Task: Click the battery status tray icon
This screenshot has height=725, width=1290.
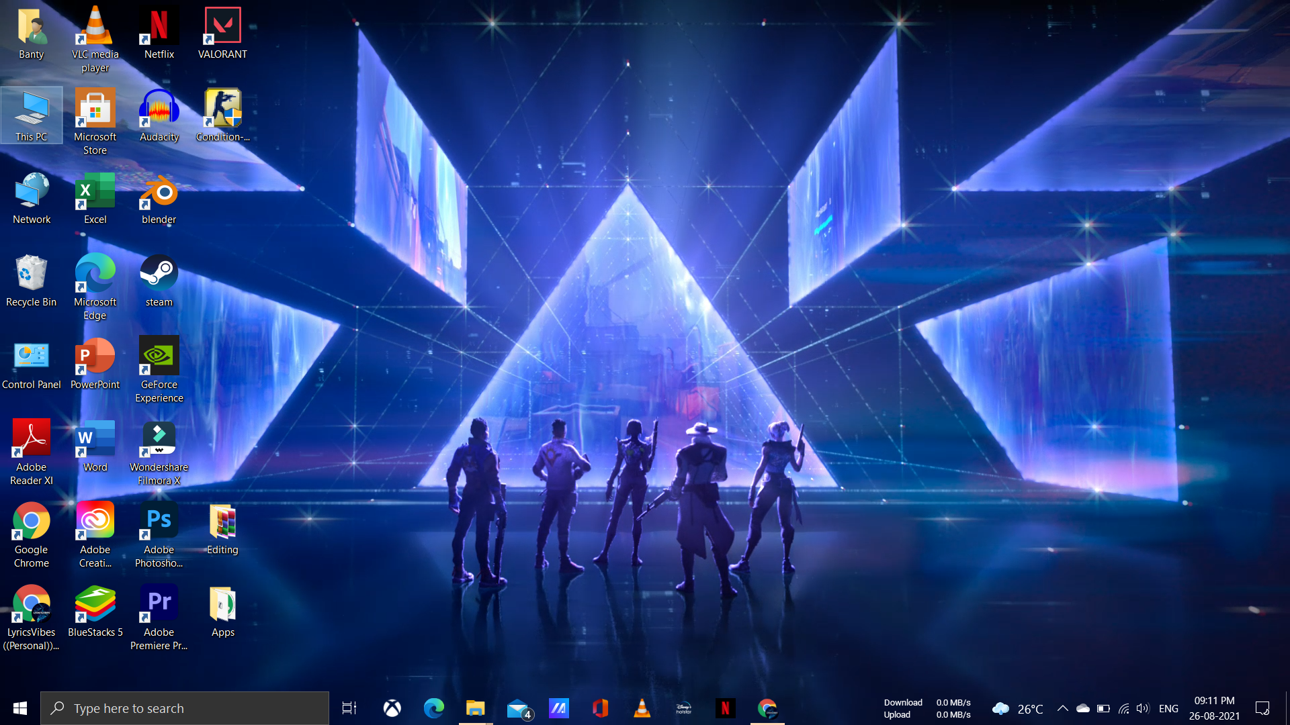Action: 1103,708
